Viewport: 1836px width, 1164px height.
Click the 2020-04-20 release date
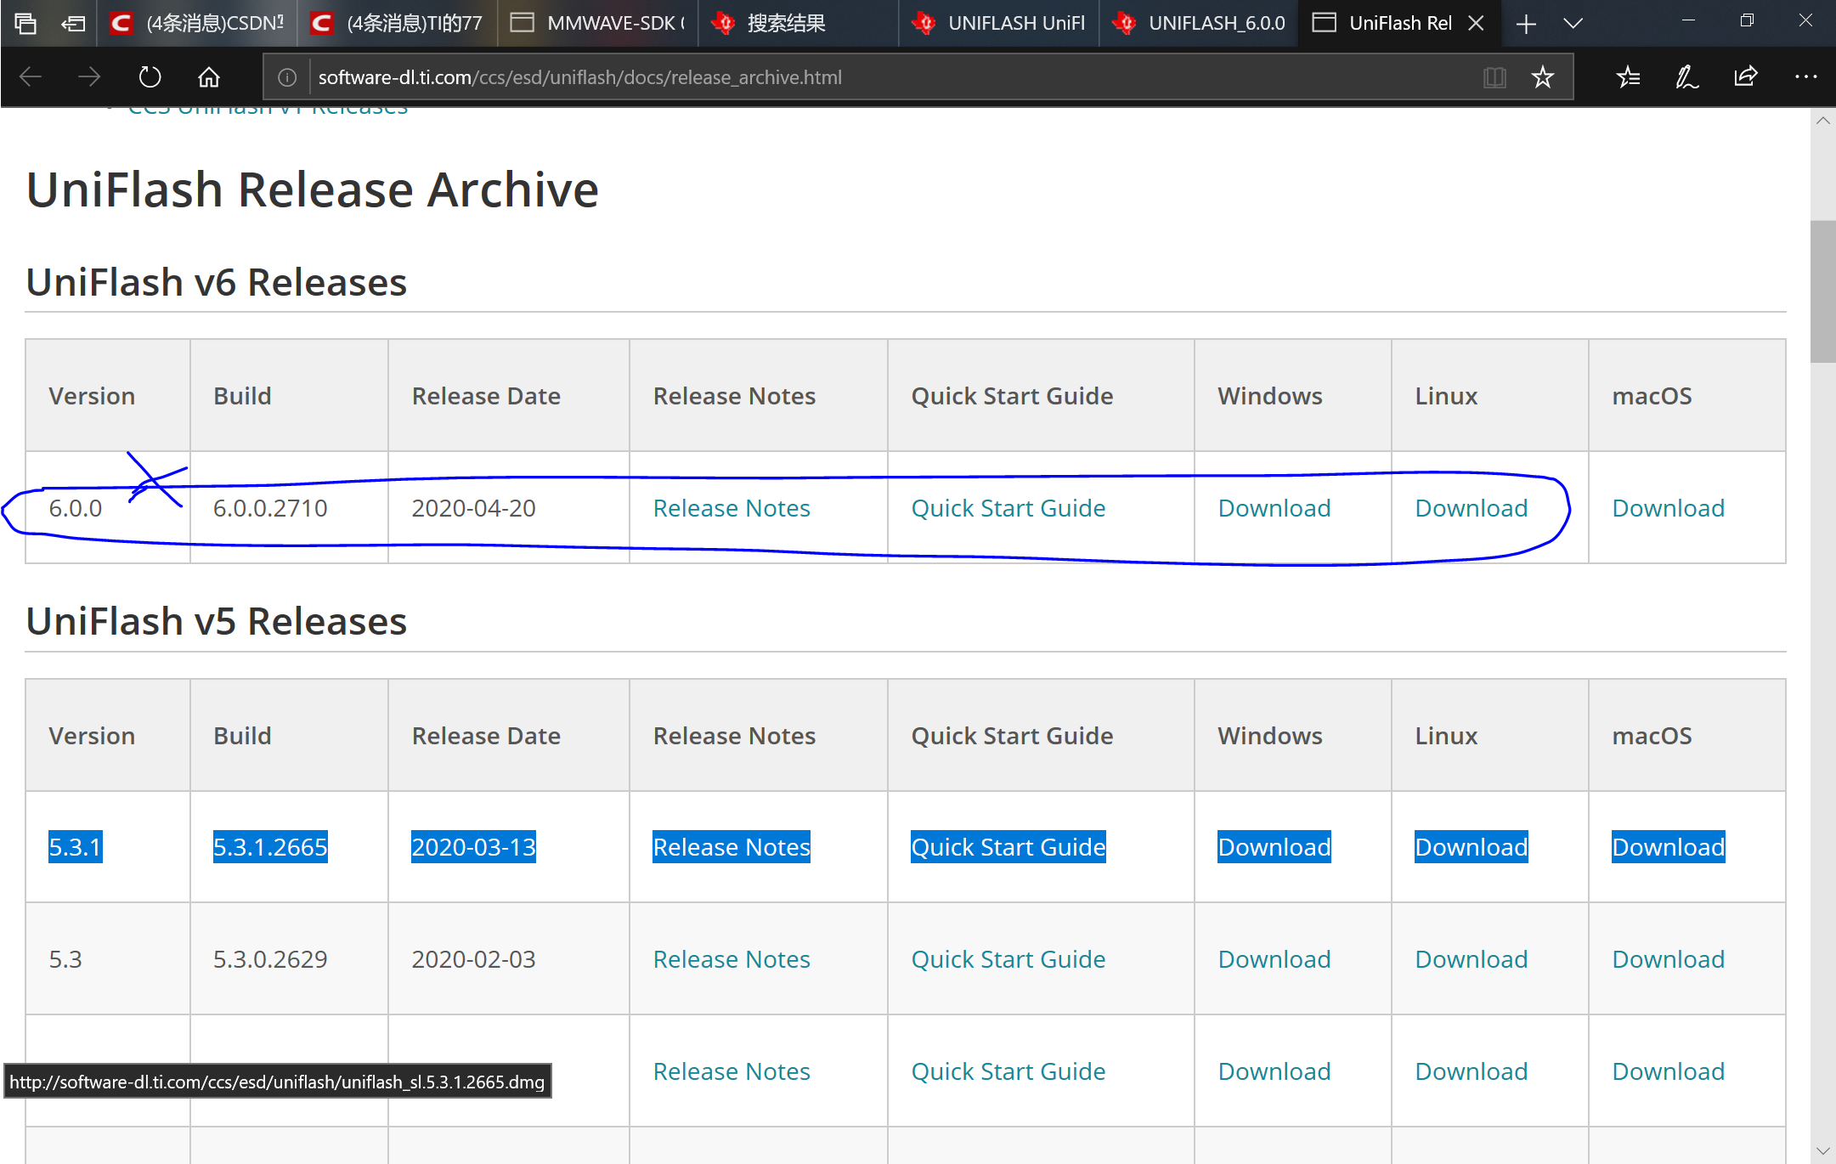click(474, 508)
